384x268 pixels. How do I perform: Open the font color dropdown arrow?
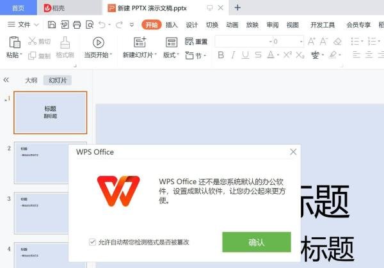point(278,55)
